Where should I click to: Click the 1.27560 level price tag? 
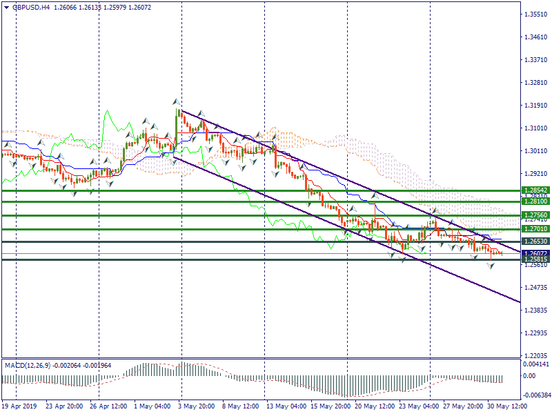pyautogui.click(x=535, y=215)
